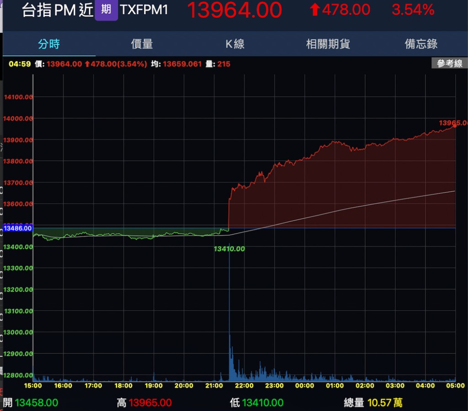
Task: Click the 3.54% change percentage in header
Action: [413, 10]
